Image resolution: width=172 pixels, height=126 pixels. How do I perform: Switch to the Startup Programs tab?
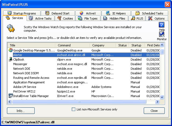coord(22,13)
